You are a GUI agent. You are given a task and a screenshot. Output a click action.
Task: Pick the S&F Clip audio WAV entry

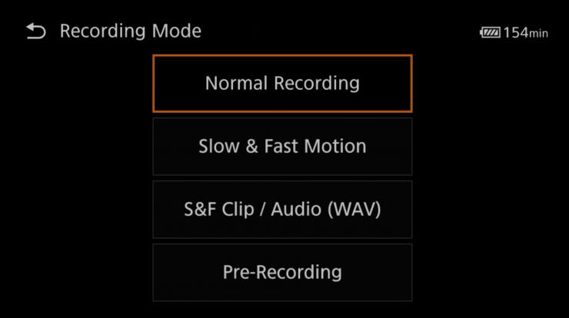(282, 209)
